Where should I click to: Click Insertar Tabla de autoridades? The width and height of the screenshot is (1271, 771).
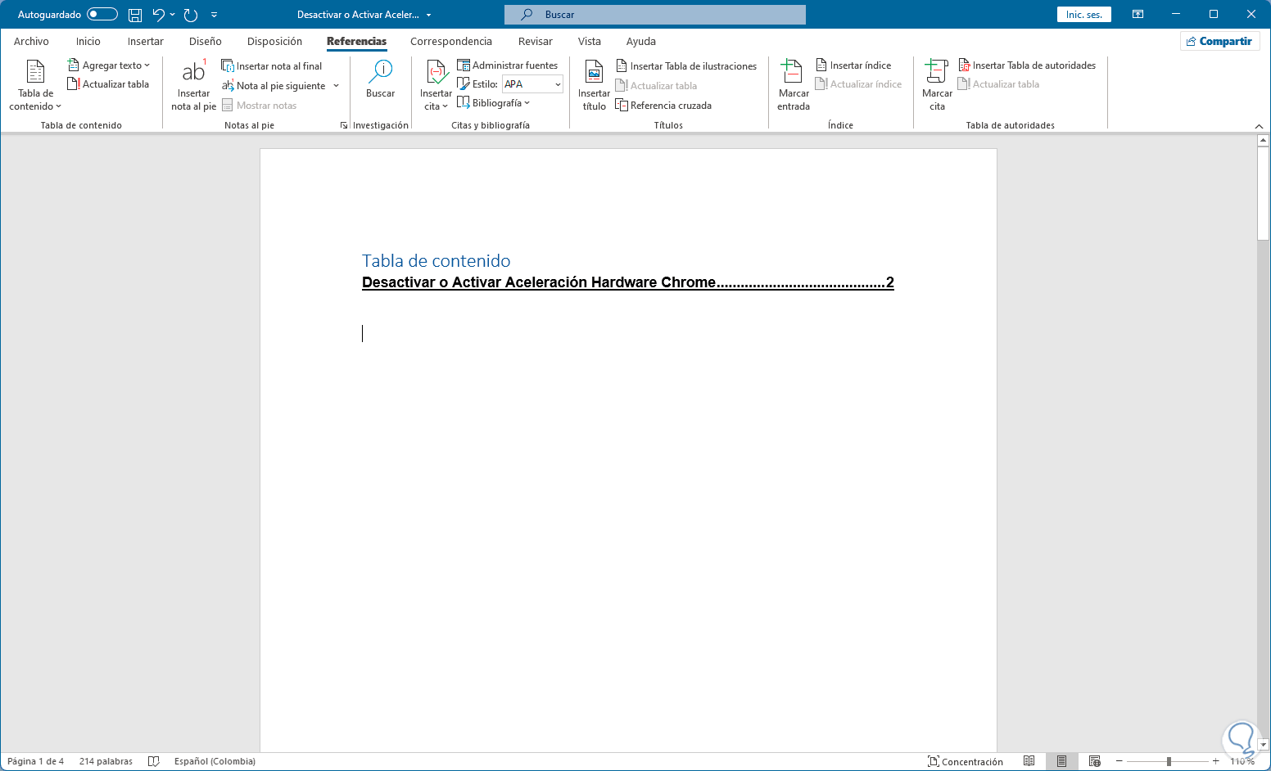click(1027, 65)
